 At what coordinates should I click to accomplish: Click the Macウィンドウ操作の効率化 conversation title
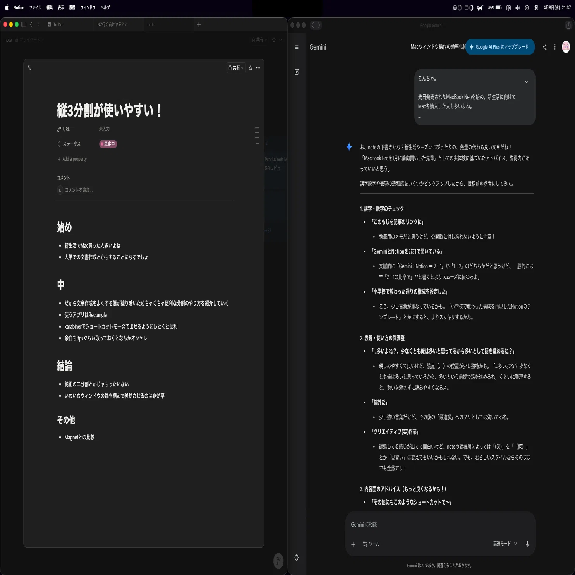[x=438, y=47]
